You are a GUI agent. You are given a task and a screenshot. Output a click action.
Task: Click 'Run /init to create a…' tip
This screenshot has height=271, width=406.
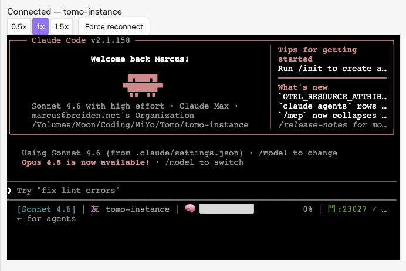[x=332, y=69]
